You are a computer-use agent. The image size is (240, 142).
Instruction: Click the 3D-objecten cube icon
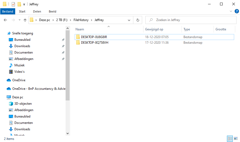pyautogui.click(x=11, y=104)
